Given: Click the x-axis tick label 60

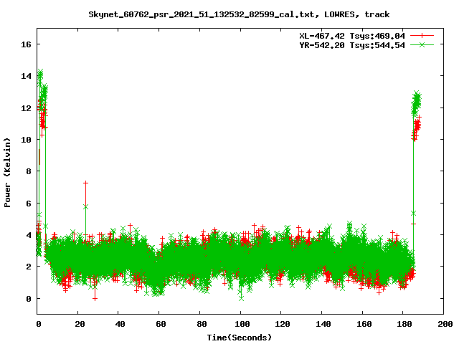Looking at the screenshot, I should pyautogui.click(x=161, y=324).
